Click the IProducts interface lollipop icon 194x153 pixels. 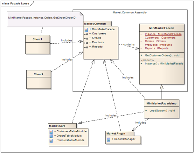click(86, 43)
